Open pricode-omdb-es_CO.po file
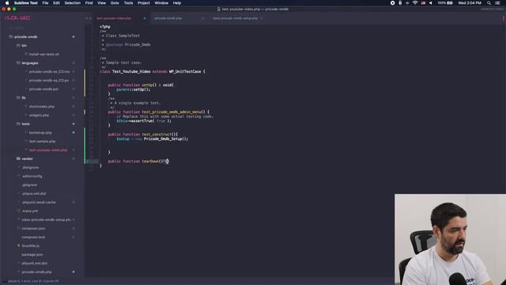 click(49, 81)
